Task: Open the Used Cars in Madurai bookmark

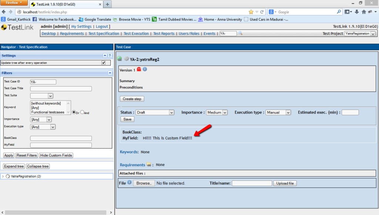Action: tap(266, 19)
